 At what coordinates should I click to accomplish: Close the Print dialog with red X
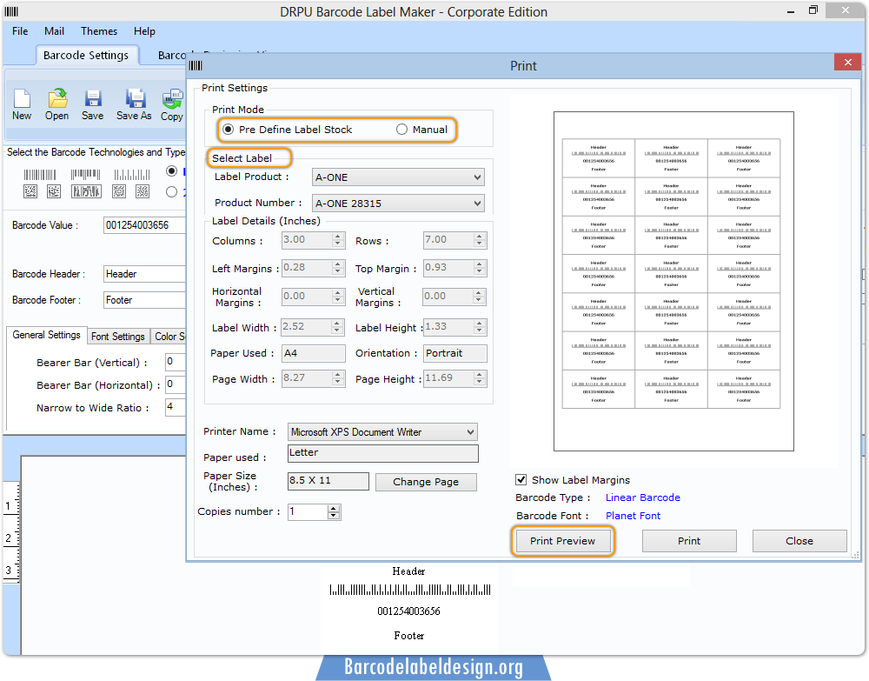[x=847, y=62]
